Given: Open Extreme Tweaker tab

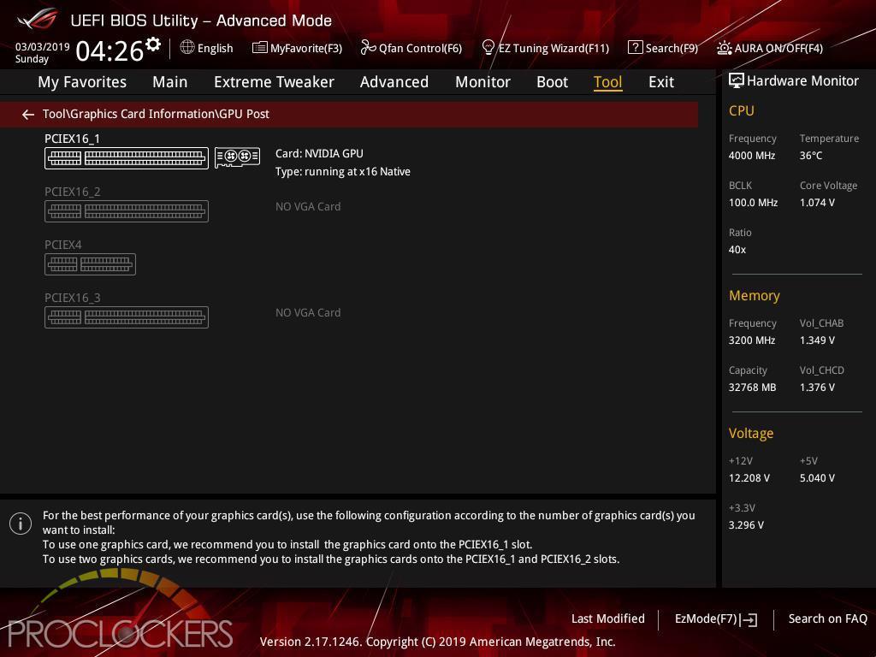Looking at the screenshot, I should [x=274, y=82].
